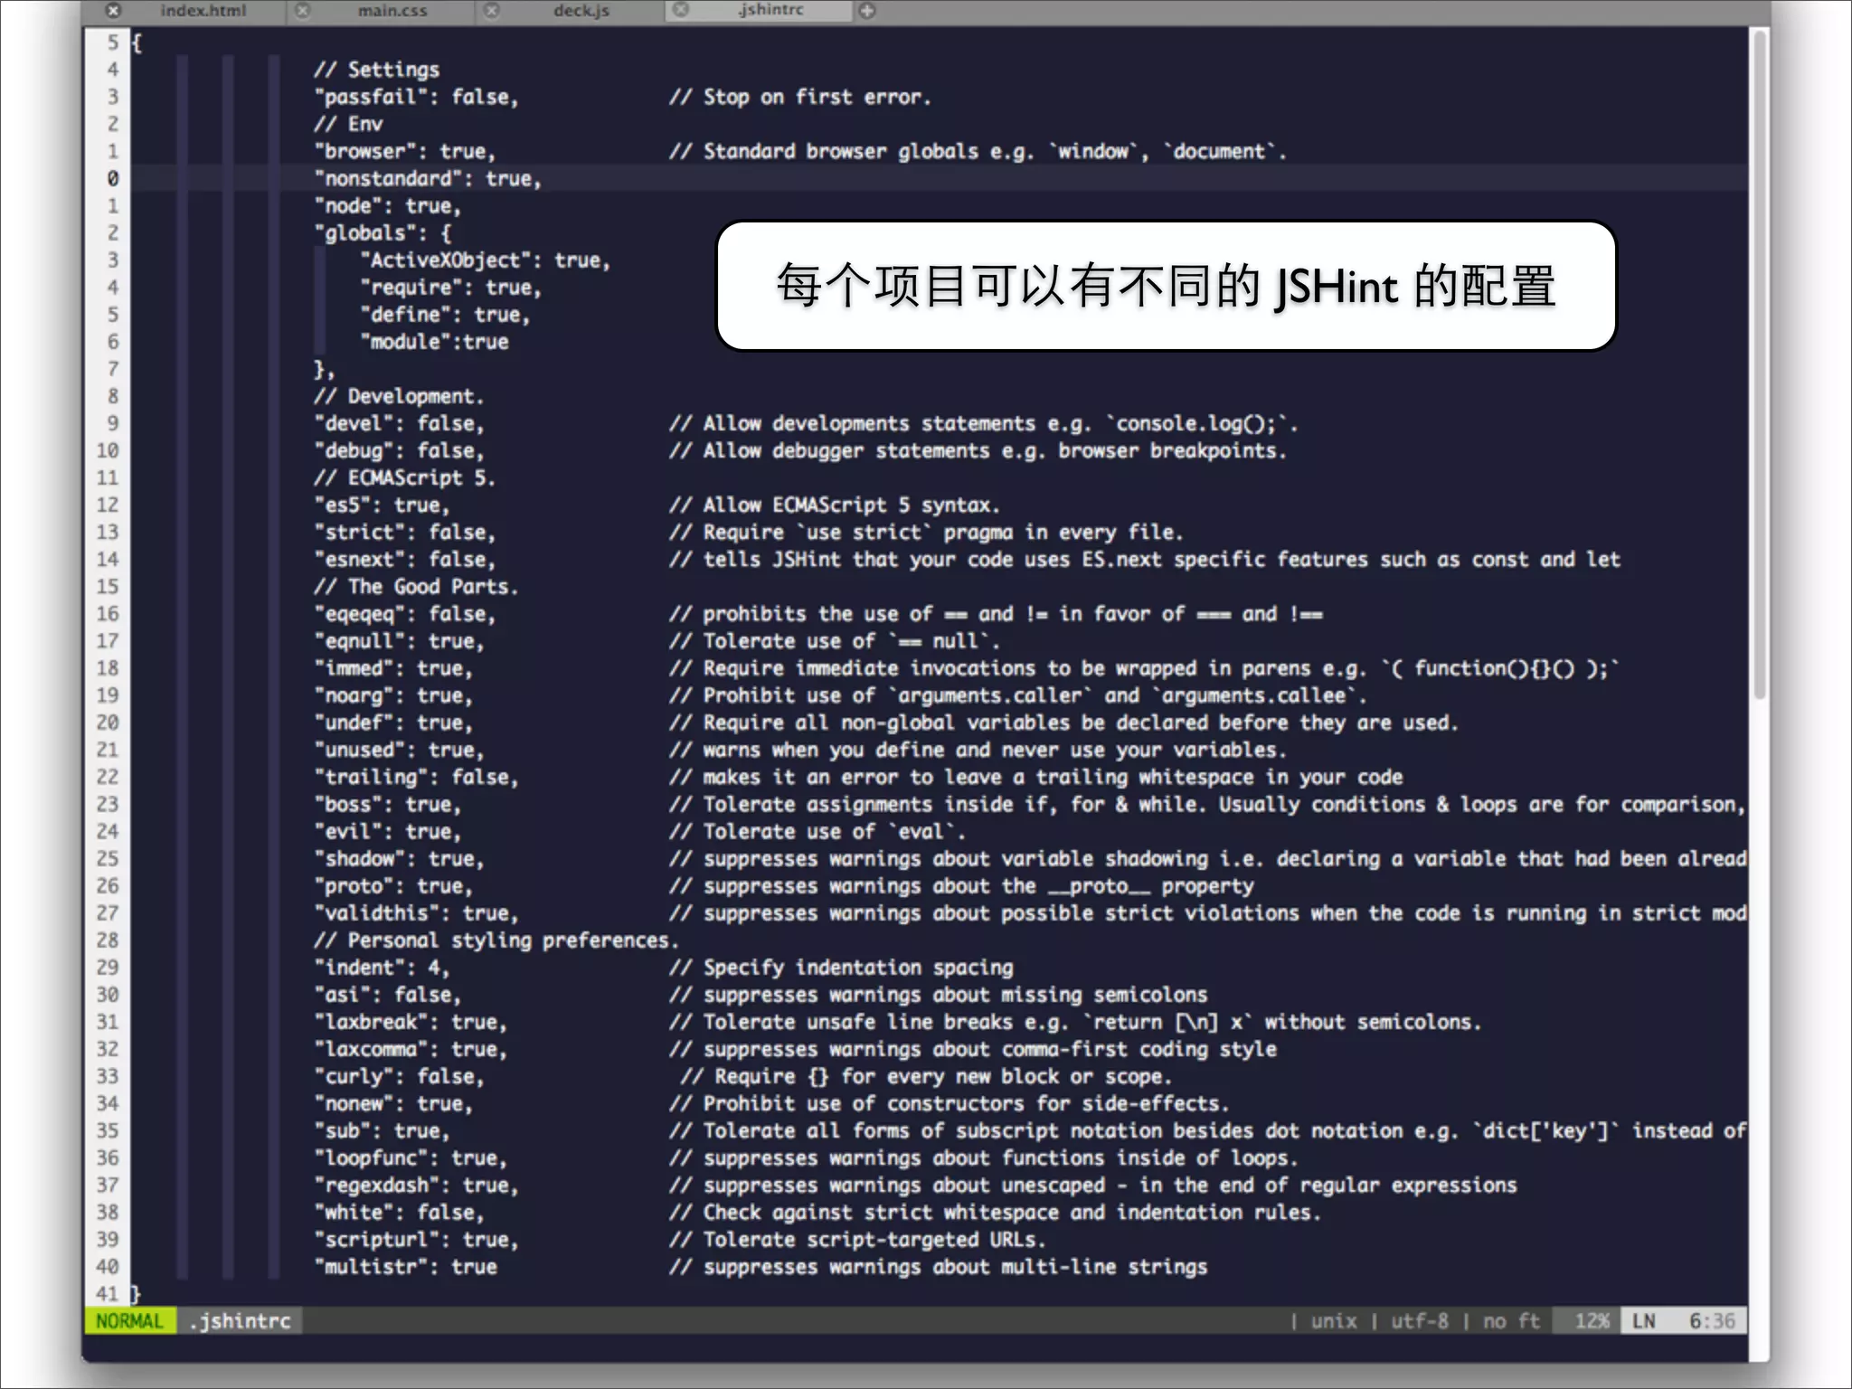Click the "scripturl": true line
This screenshot has width=1852, height=1389.
[416, 1239]
